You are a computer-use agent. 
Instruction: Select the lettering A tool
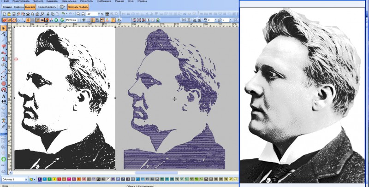[4, 96]
